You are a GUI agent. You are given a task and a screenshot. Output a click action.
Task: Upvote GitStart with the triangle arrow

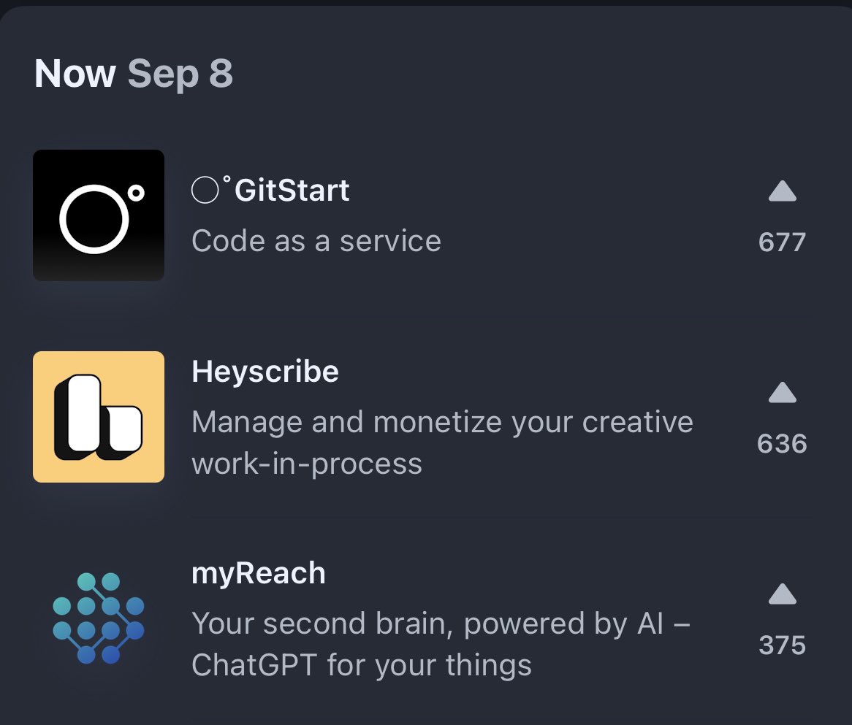point(783,191)
